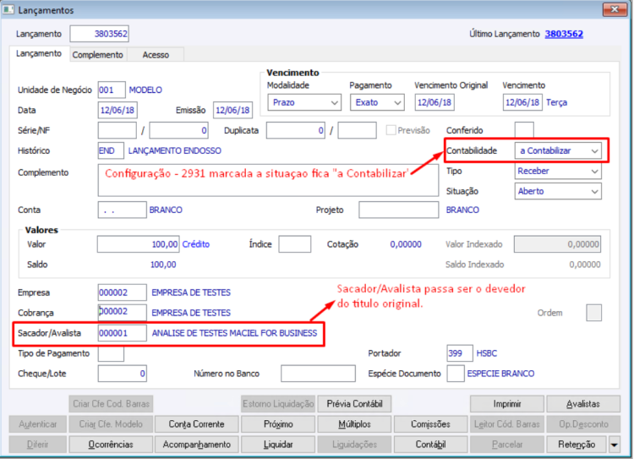Click the Duplicata suffix field after the slash
The image size is (634, 459).
[357, 130]
